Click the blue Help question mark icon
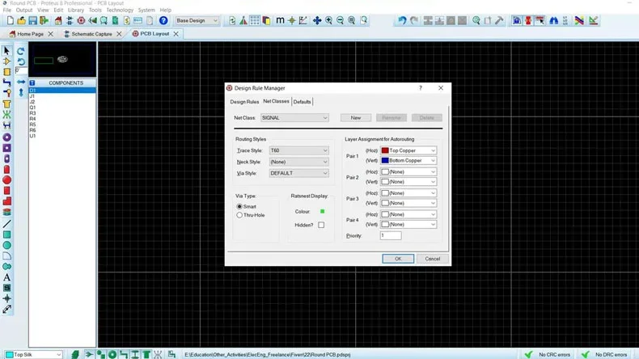The height and width of the screenshot is (359, 639). (163, 20)
